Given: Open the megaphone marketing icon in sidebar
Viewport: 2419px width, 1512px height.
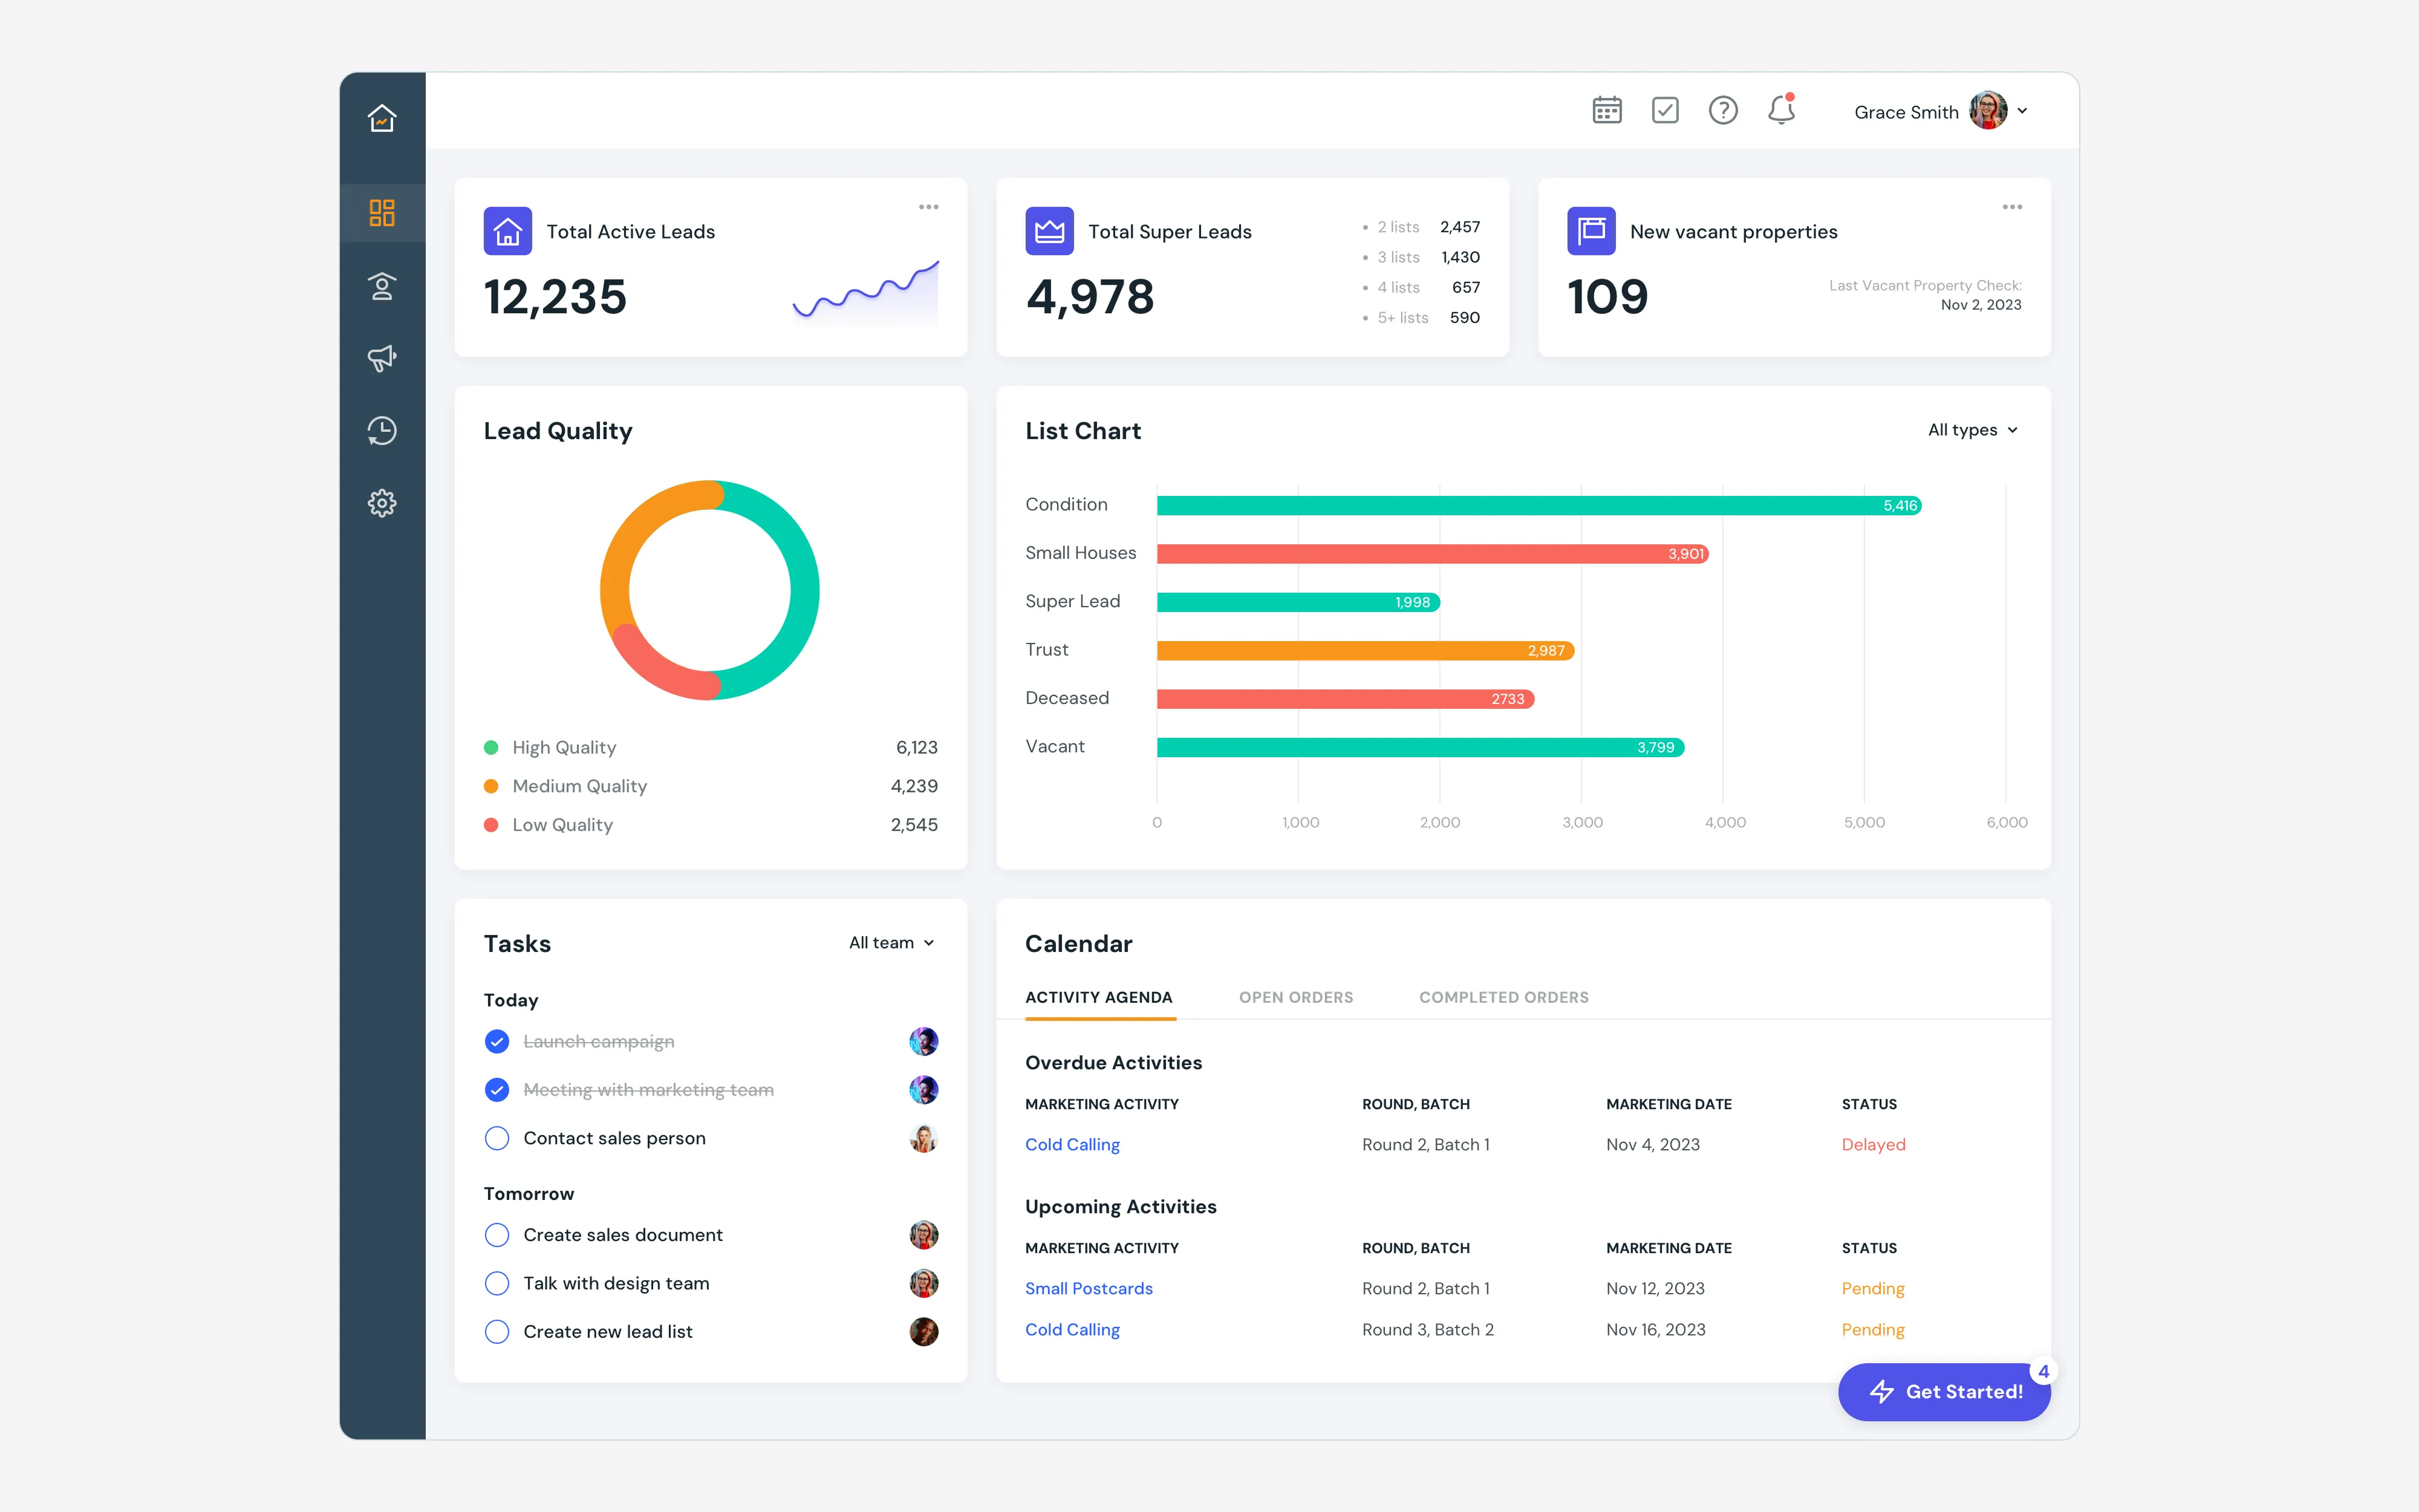Looking at the screenshot, I should 382,358.
